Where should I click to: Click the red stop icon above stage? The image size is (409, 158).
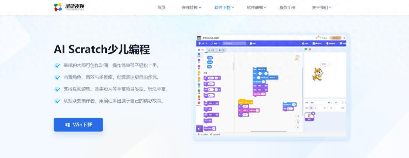click(x=310, y=49)
